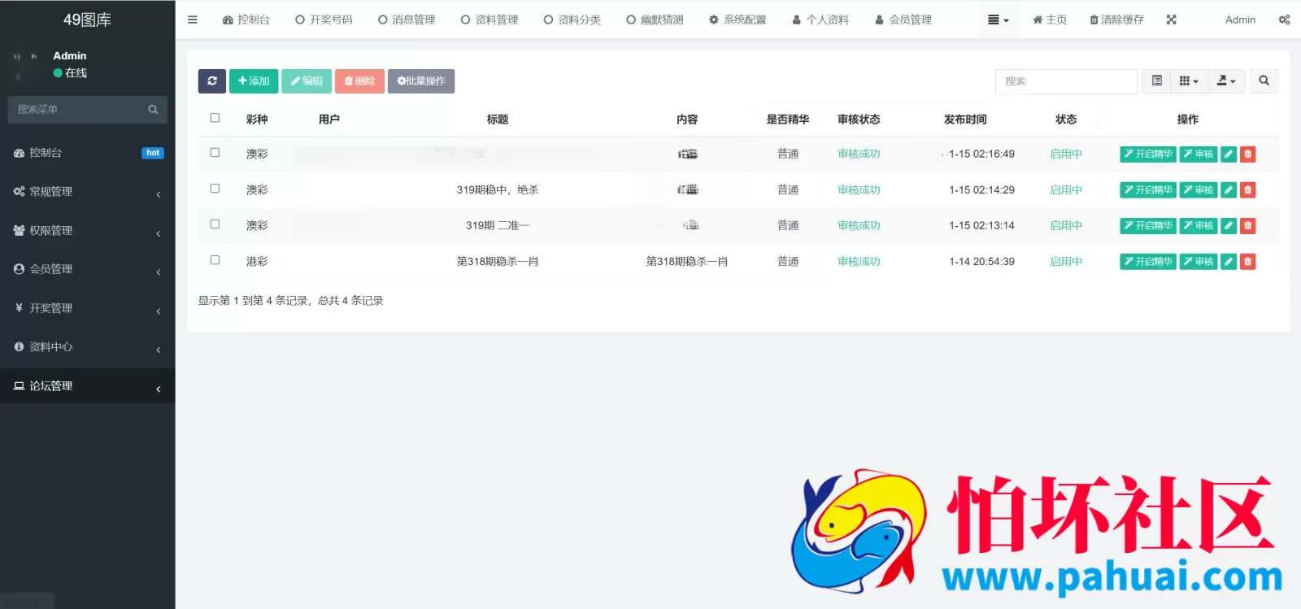This screenshot has height=609, width=1301.
Task: Click edit pencil icon for 319期 二准一 row
Action: click(1229, 225)
